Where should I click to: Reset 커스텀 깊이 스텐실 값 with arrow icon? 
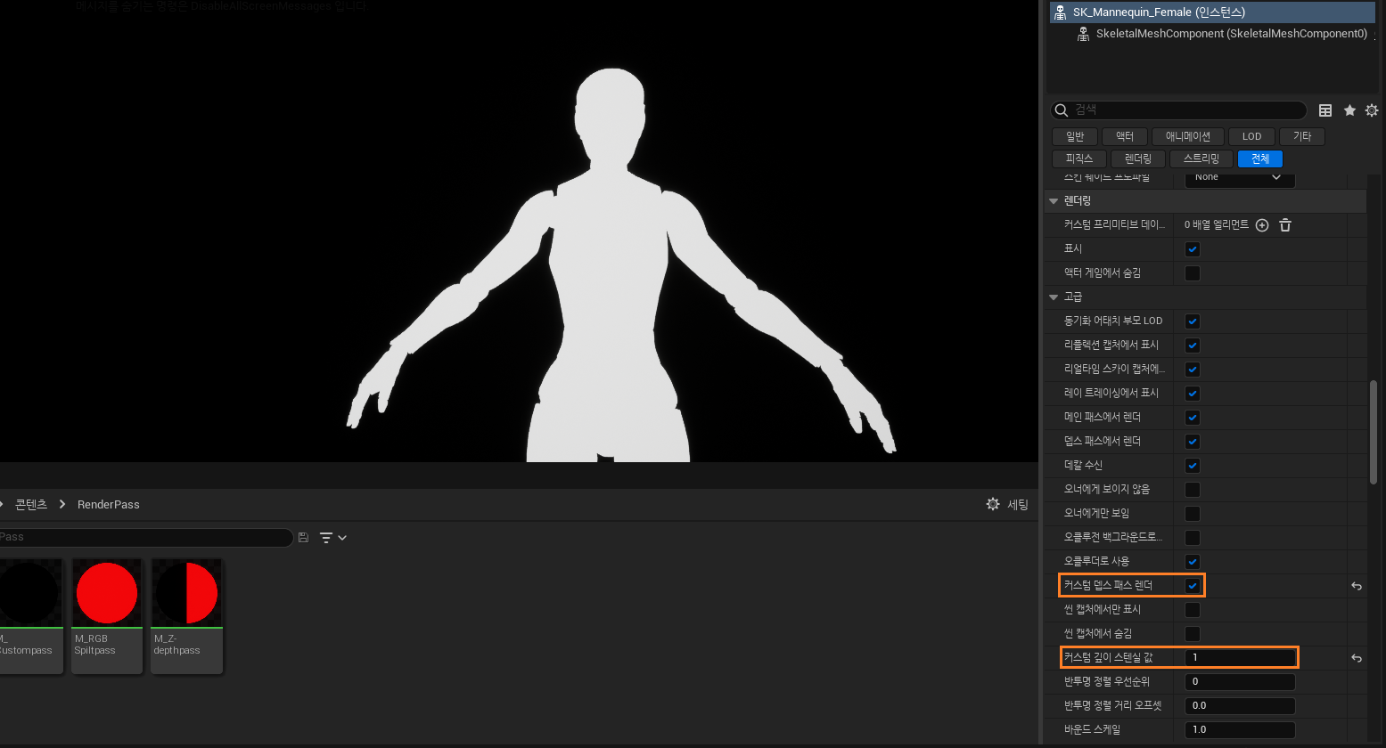pos(1357,658)
